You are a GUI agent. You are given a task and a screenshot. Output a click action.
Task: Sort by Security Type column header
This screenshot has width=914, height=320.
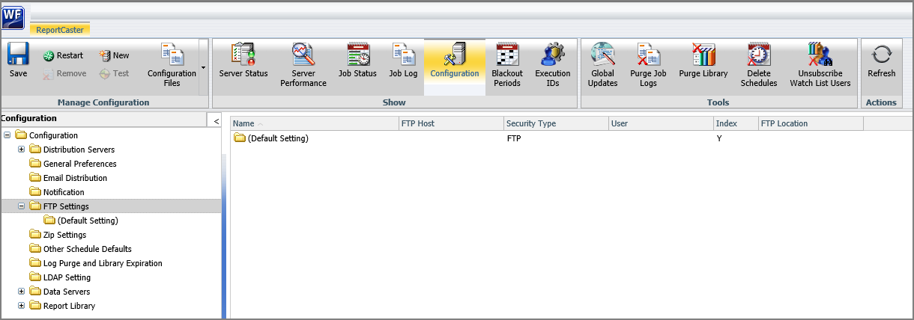click(x=556, y=123)
